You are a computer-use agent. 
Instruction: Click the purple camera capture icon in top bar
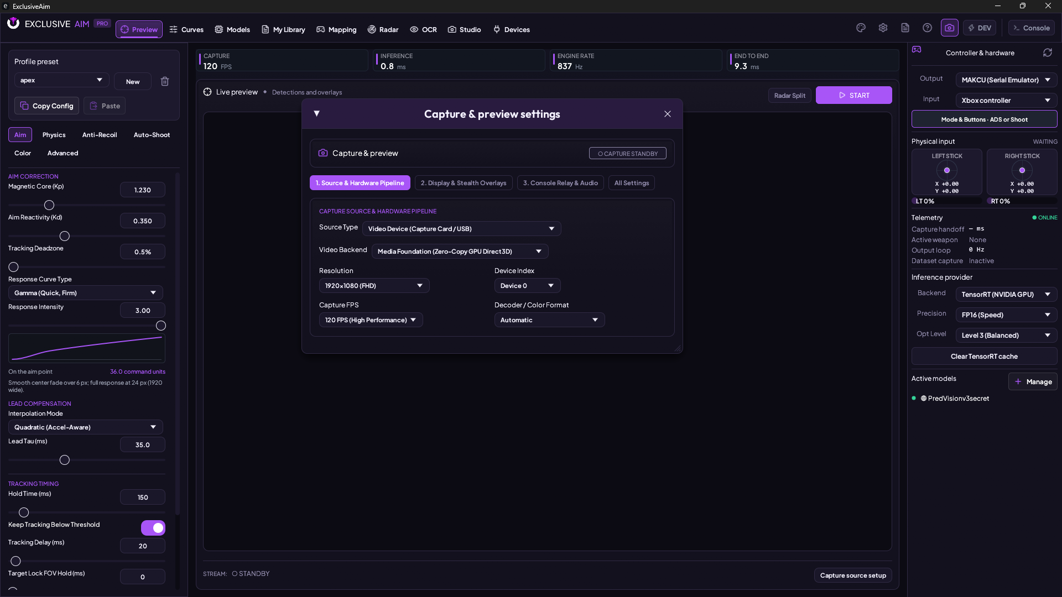[x=950, y=28]
